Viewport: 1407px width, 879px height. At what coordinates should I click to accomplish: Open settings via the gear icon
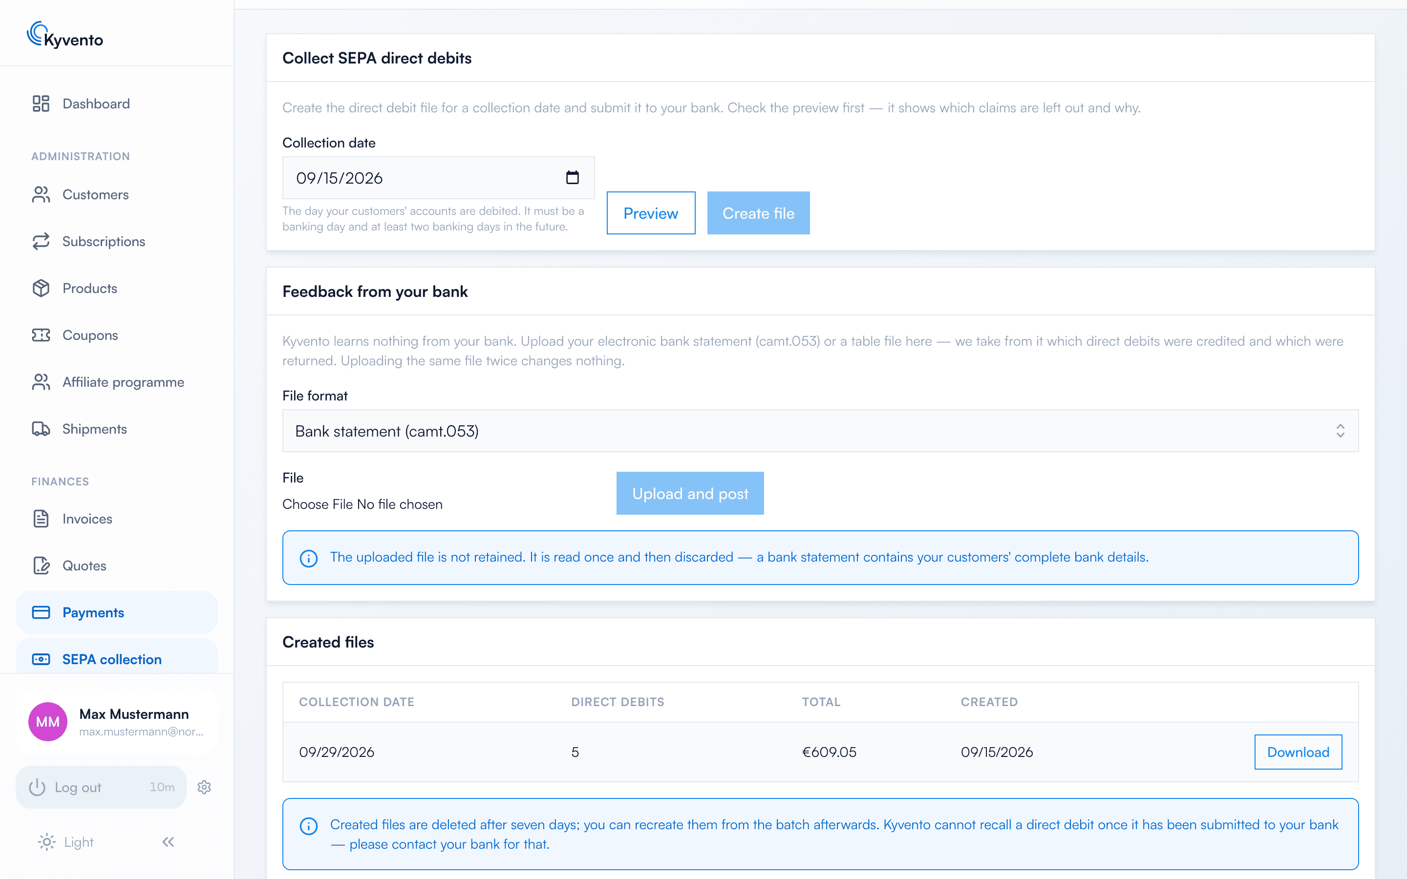point(204,787)
